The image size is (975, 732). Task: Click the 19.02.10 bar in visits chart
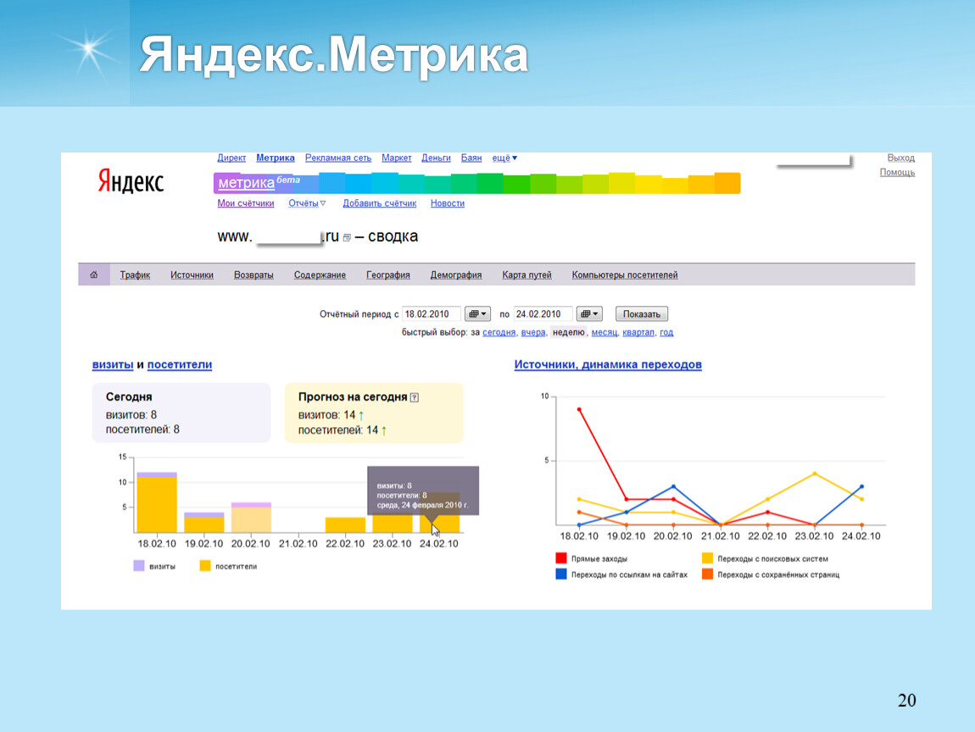[204, 523]
